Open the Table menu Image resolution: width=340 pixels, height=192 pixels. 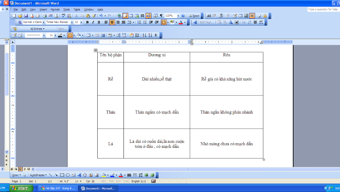pyautogui.click(x=77, y=10)
